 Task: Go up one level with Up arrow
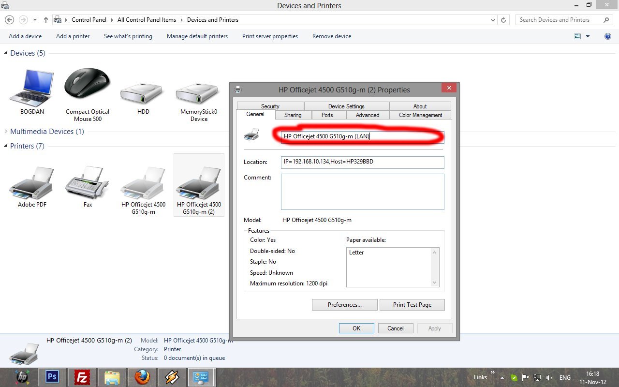click(x=46, y=20)
